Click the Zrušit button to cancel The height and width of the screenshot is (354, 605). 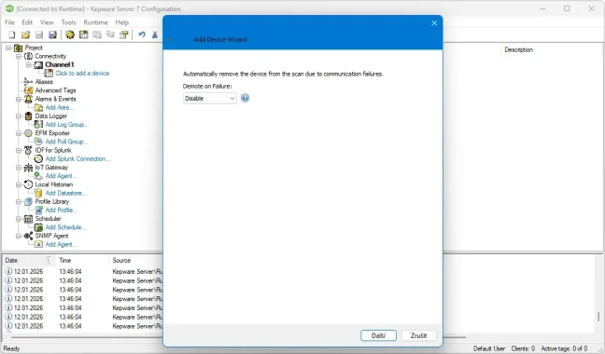coord(418,335)
